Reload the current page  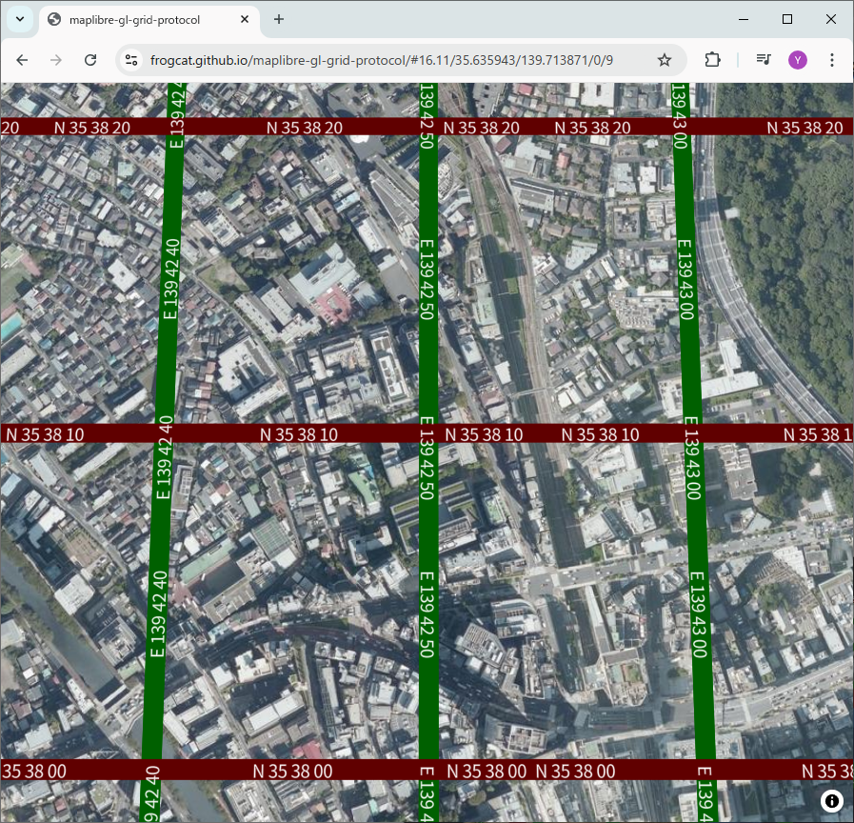90,60
